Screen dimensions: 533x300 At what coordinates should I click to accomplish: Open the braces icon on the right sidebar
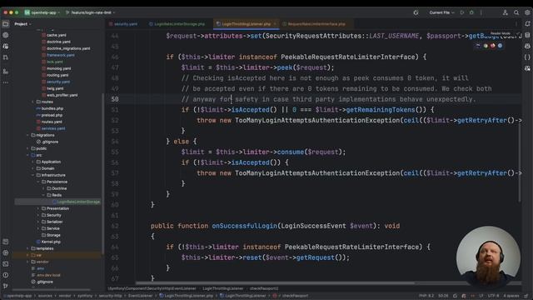pos(527,57)
